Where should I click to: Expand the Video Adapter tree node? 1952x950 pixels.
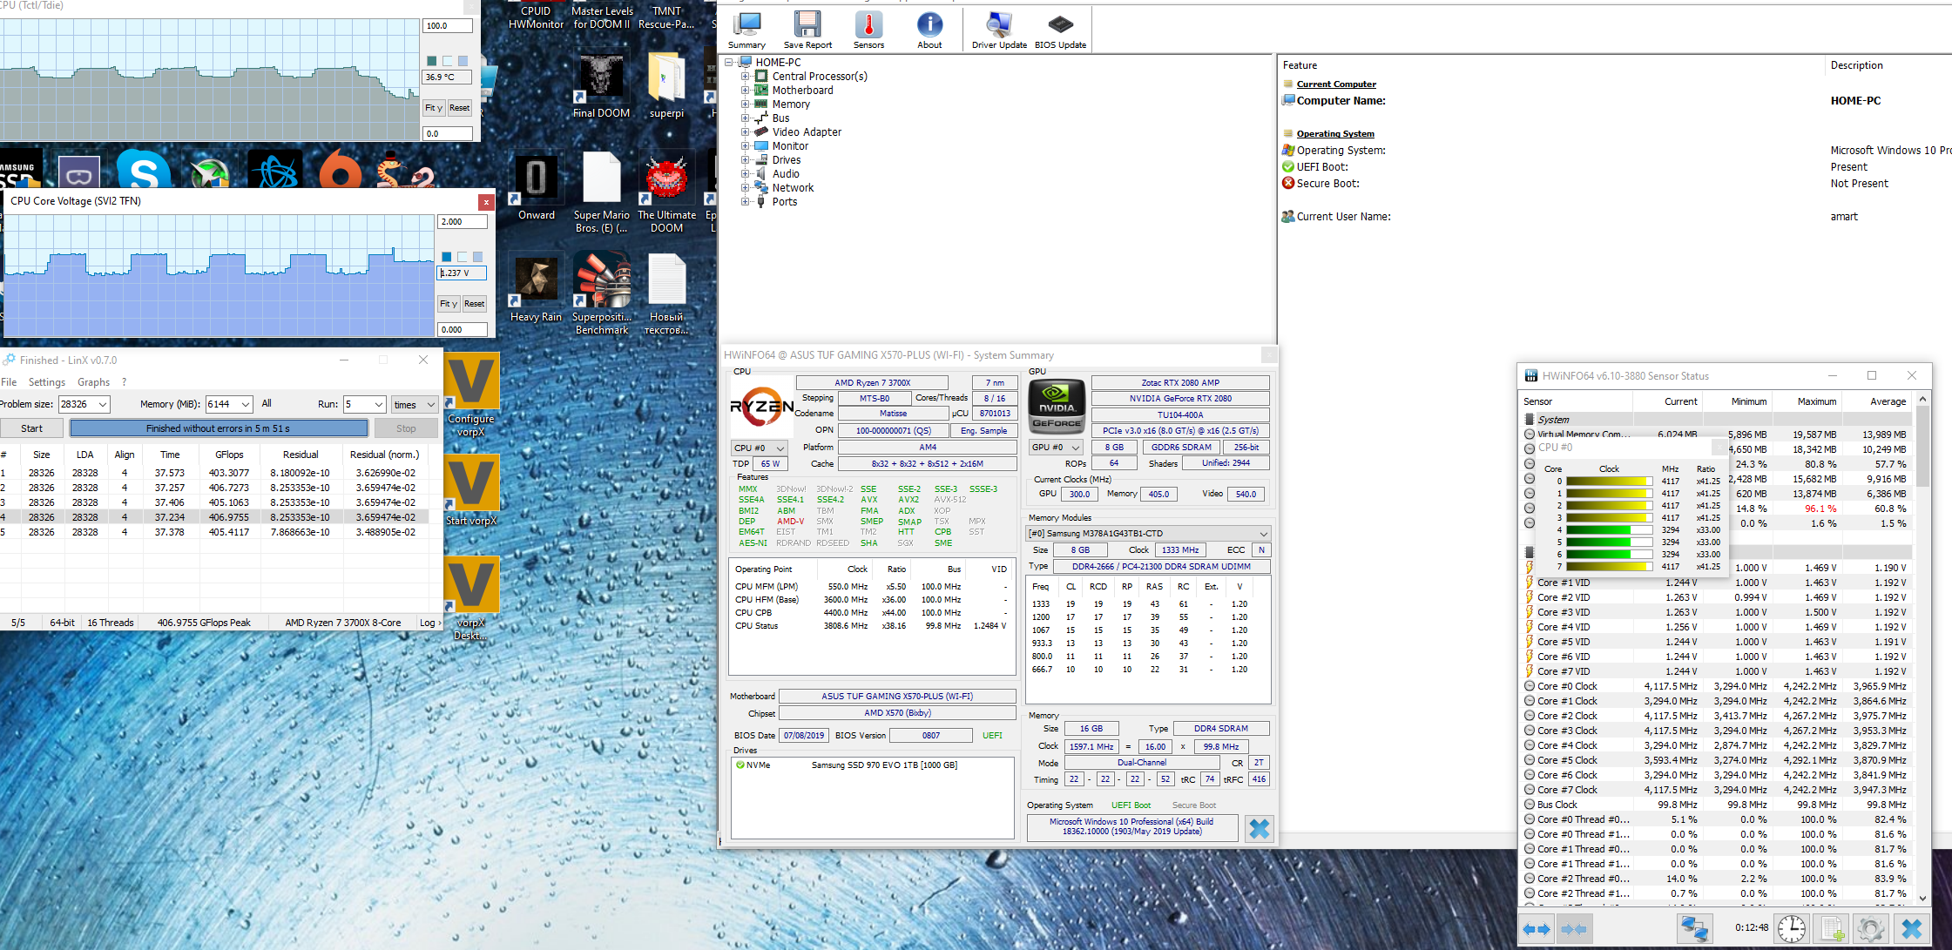746,132
